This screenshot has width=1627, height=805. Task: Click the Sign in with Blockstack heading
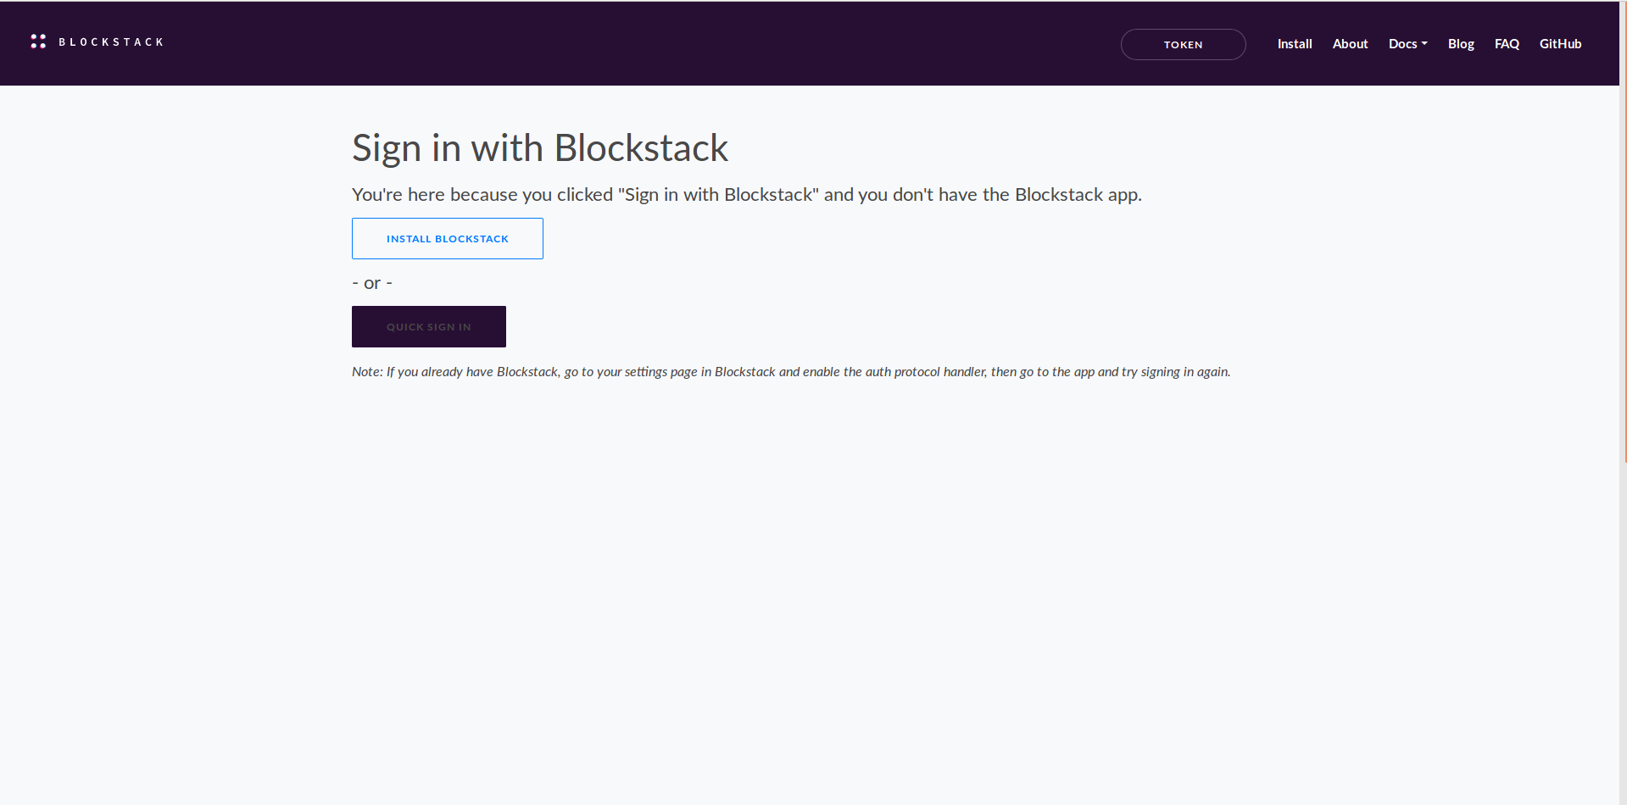540,147
